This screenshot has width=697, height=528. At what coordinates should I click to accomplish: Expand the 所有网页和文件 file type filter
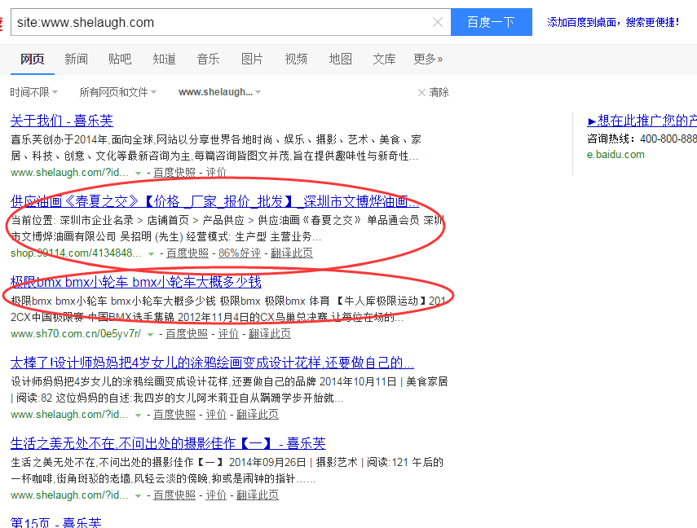(x=117, y=93)
